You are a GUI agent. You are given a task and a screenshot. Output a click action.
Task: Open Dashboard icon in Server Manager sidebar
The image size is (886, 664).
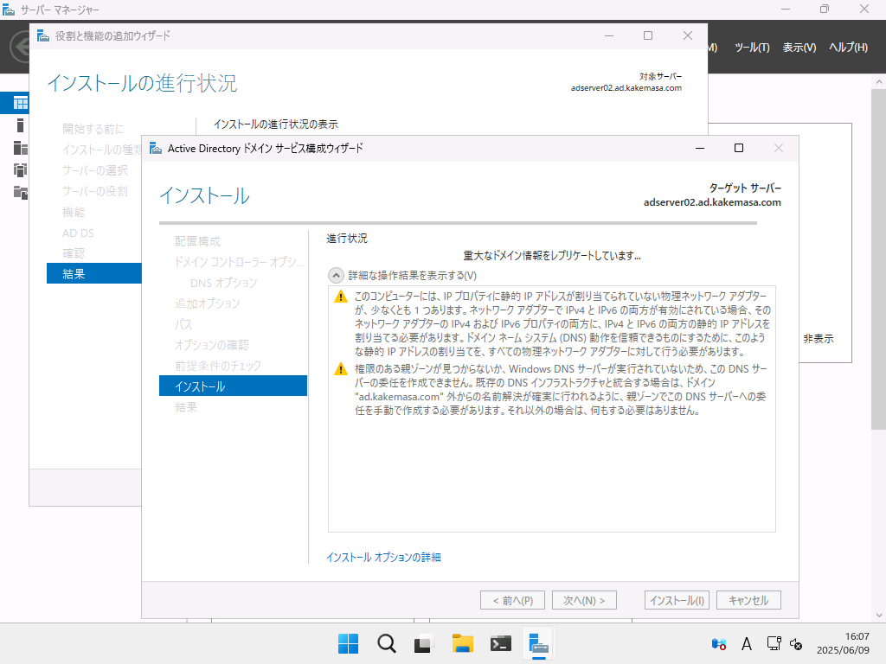click(x=21, y=103)
